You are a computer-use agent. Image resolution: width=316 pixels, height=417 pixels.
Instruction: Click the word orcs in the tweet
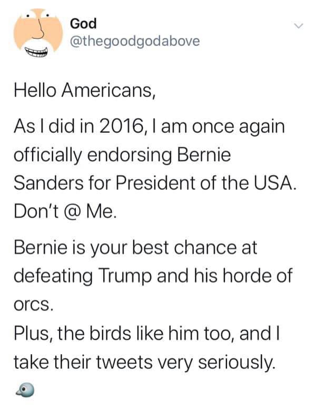[34, 305]
